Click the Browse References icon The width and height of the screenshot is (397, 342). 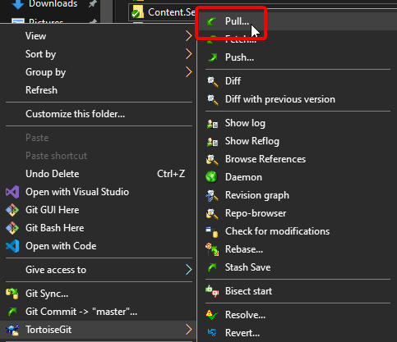(212, 159)
